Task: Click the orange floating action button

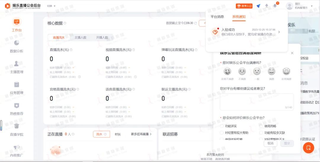Action: point(308,147)
